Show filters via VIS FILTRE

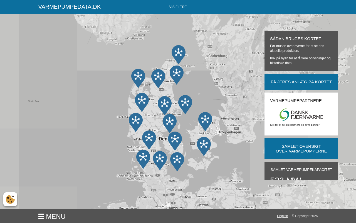tap(178, 7)
